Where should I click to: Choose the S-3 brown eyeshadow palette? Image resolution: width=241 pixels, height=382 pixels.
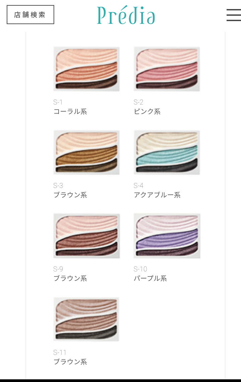86,152
